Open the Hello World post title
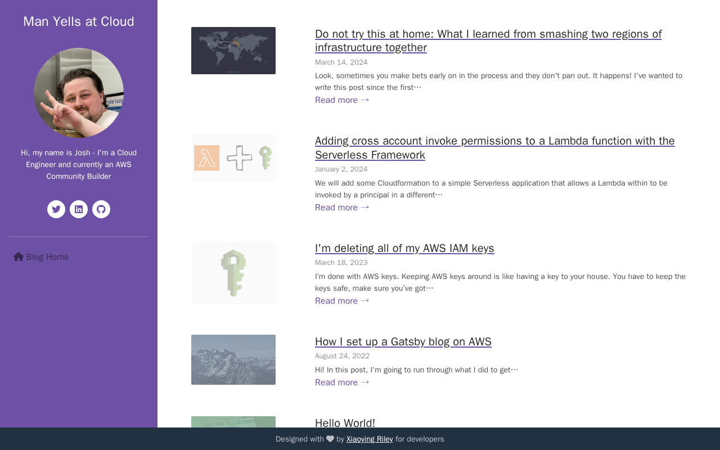The height and width of the screenshot is (450, 720). pyautogui.click(x=345, y=423)
